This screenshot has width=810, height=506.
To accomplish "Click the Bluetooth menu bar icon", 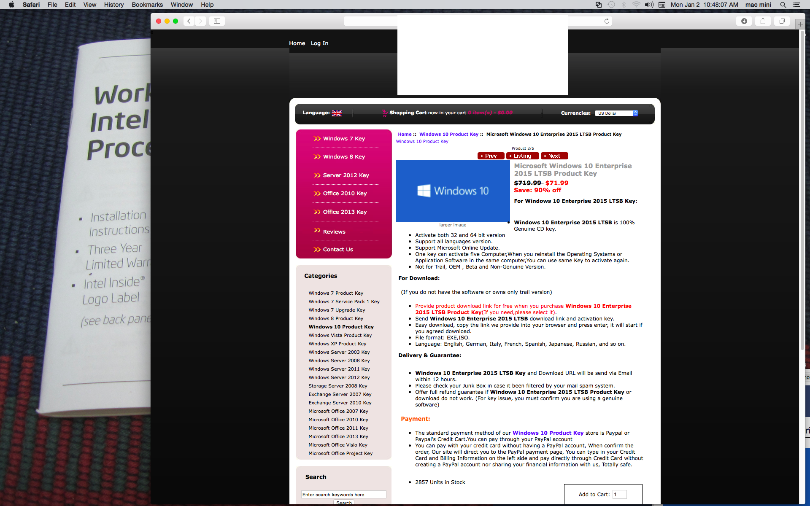I will click(624, 5).
